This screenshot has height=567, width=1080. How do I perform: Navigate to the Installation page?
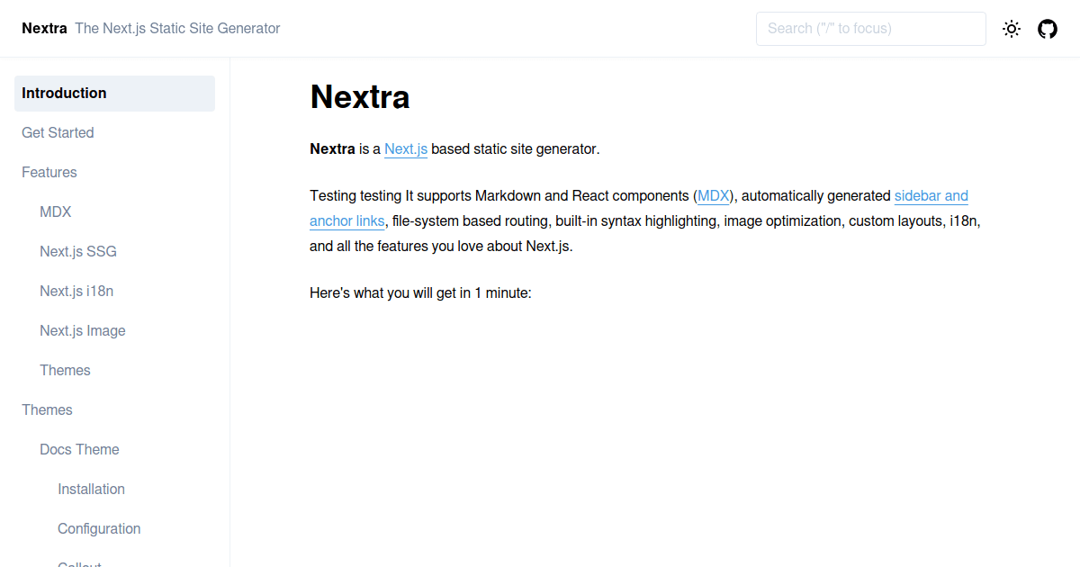click(x=91, y=489)
